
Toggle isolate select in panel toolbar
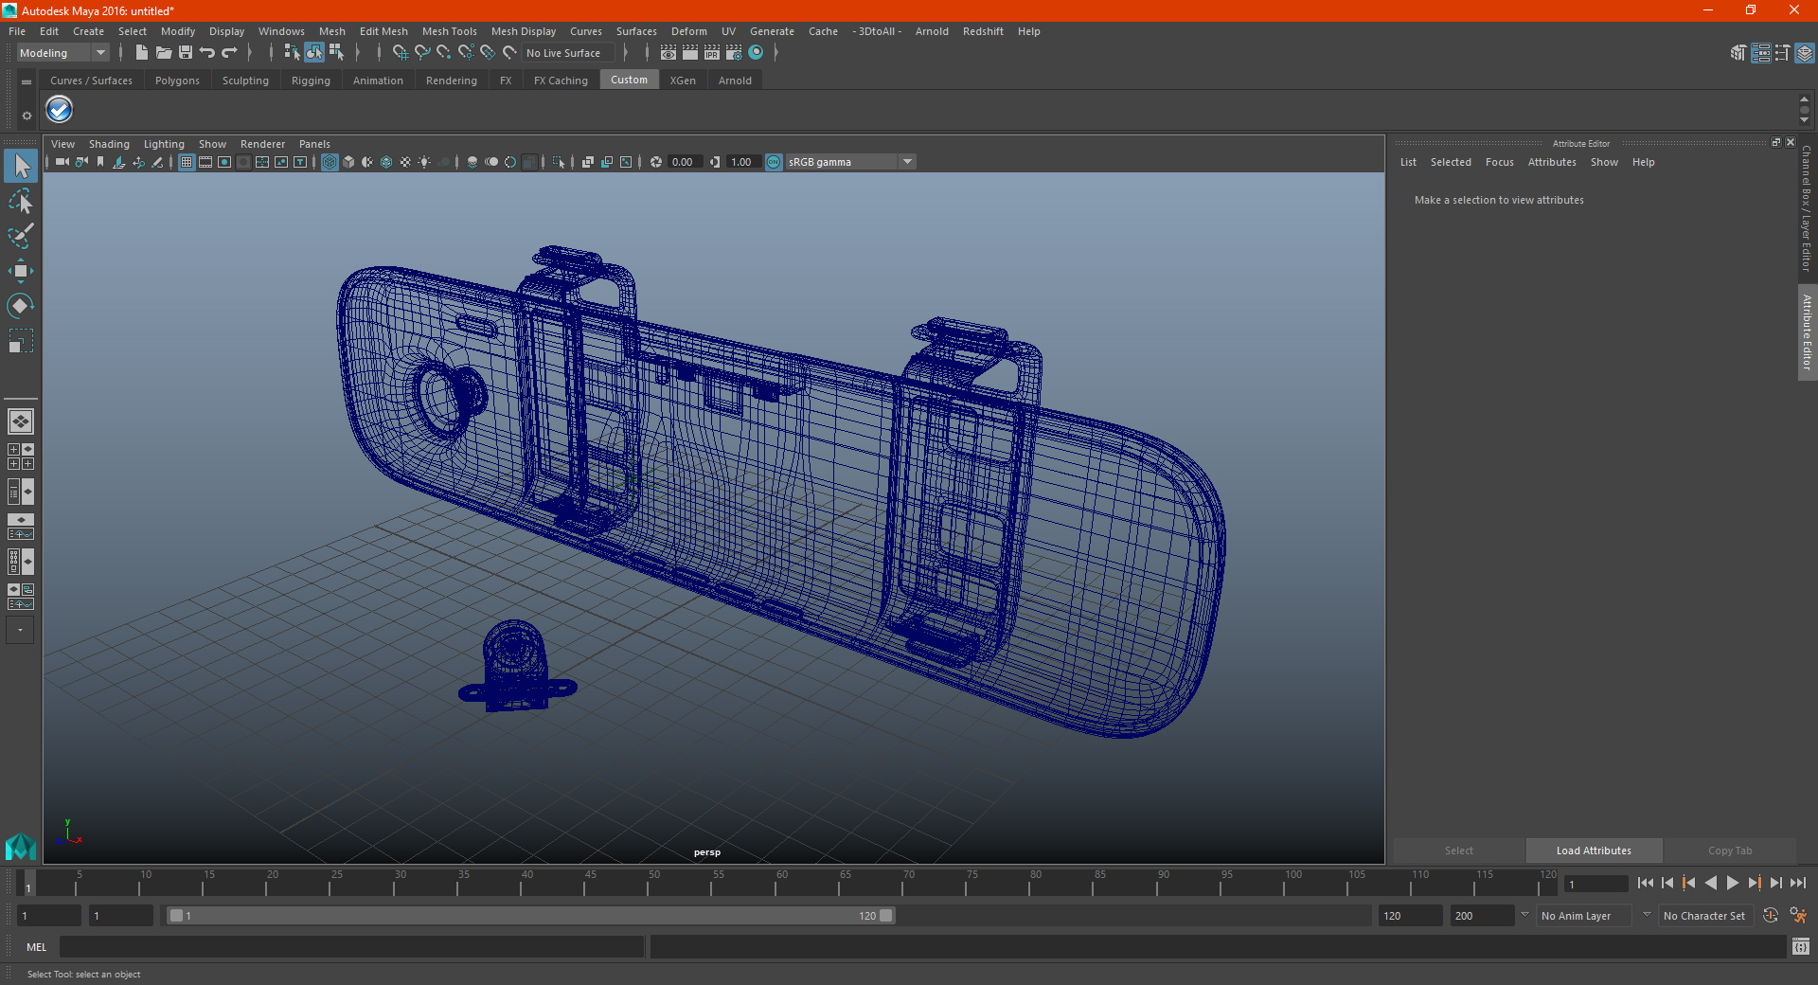click(x=559, y=162)
